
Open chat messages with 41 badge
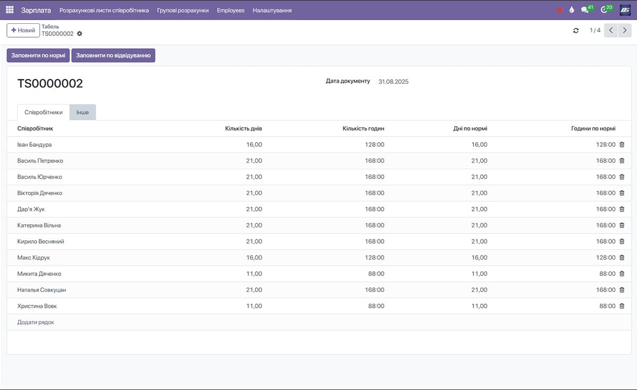pos(585,10)
